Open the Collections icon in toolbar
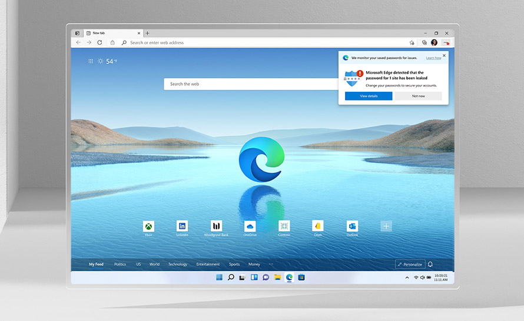Image resolution: width=524 pixels, height=321 pixels. tap(424, 42)
